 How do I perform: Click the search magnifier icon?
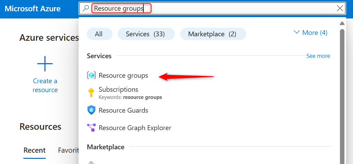[86, 9]
